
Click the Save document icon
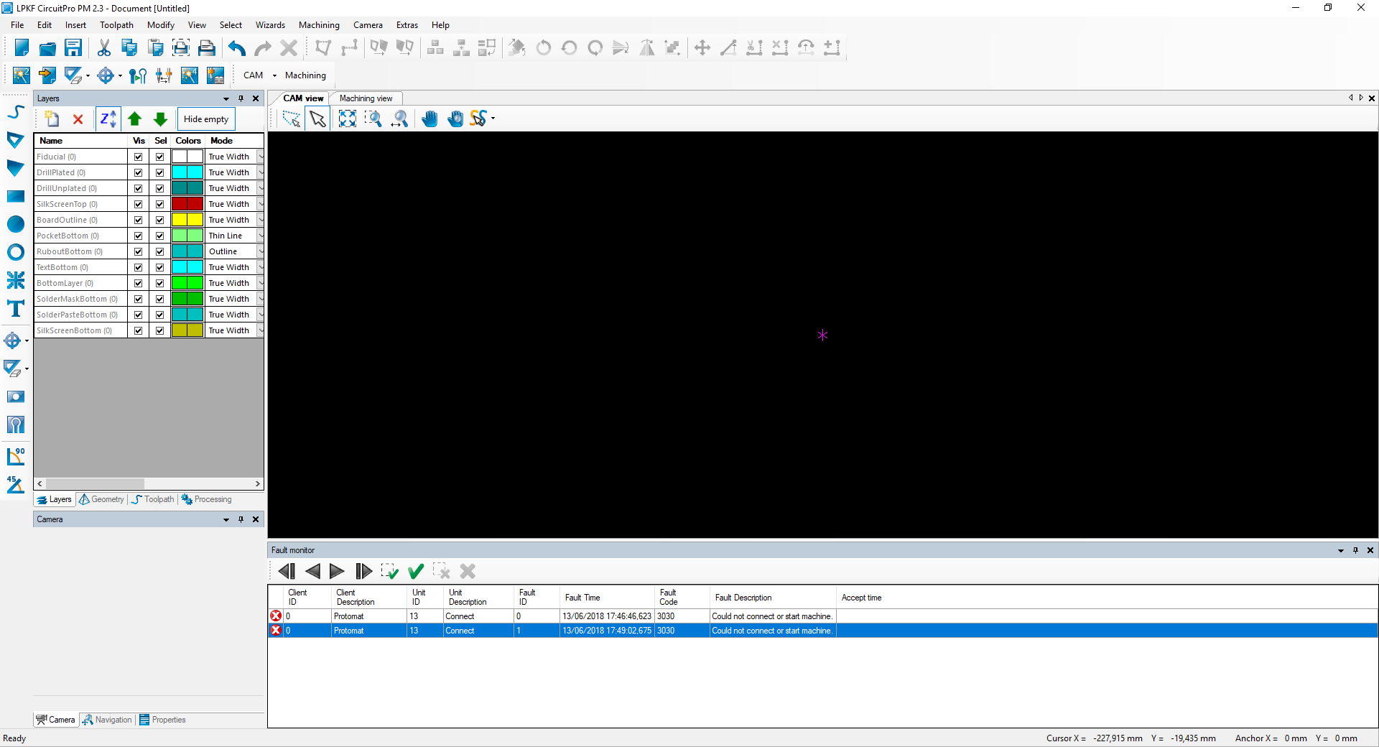73,48
